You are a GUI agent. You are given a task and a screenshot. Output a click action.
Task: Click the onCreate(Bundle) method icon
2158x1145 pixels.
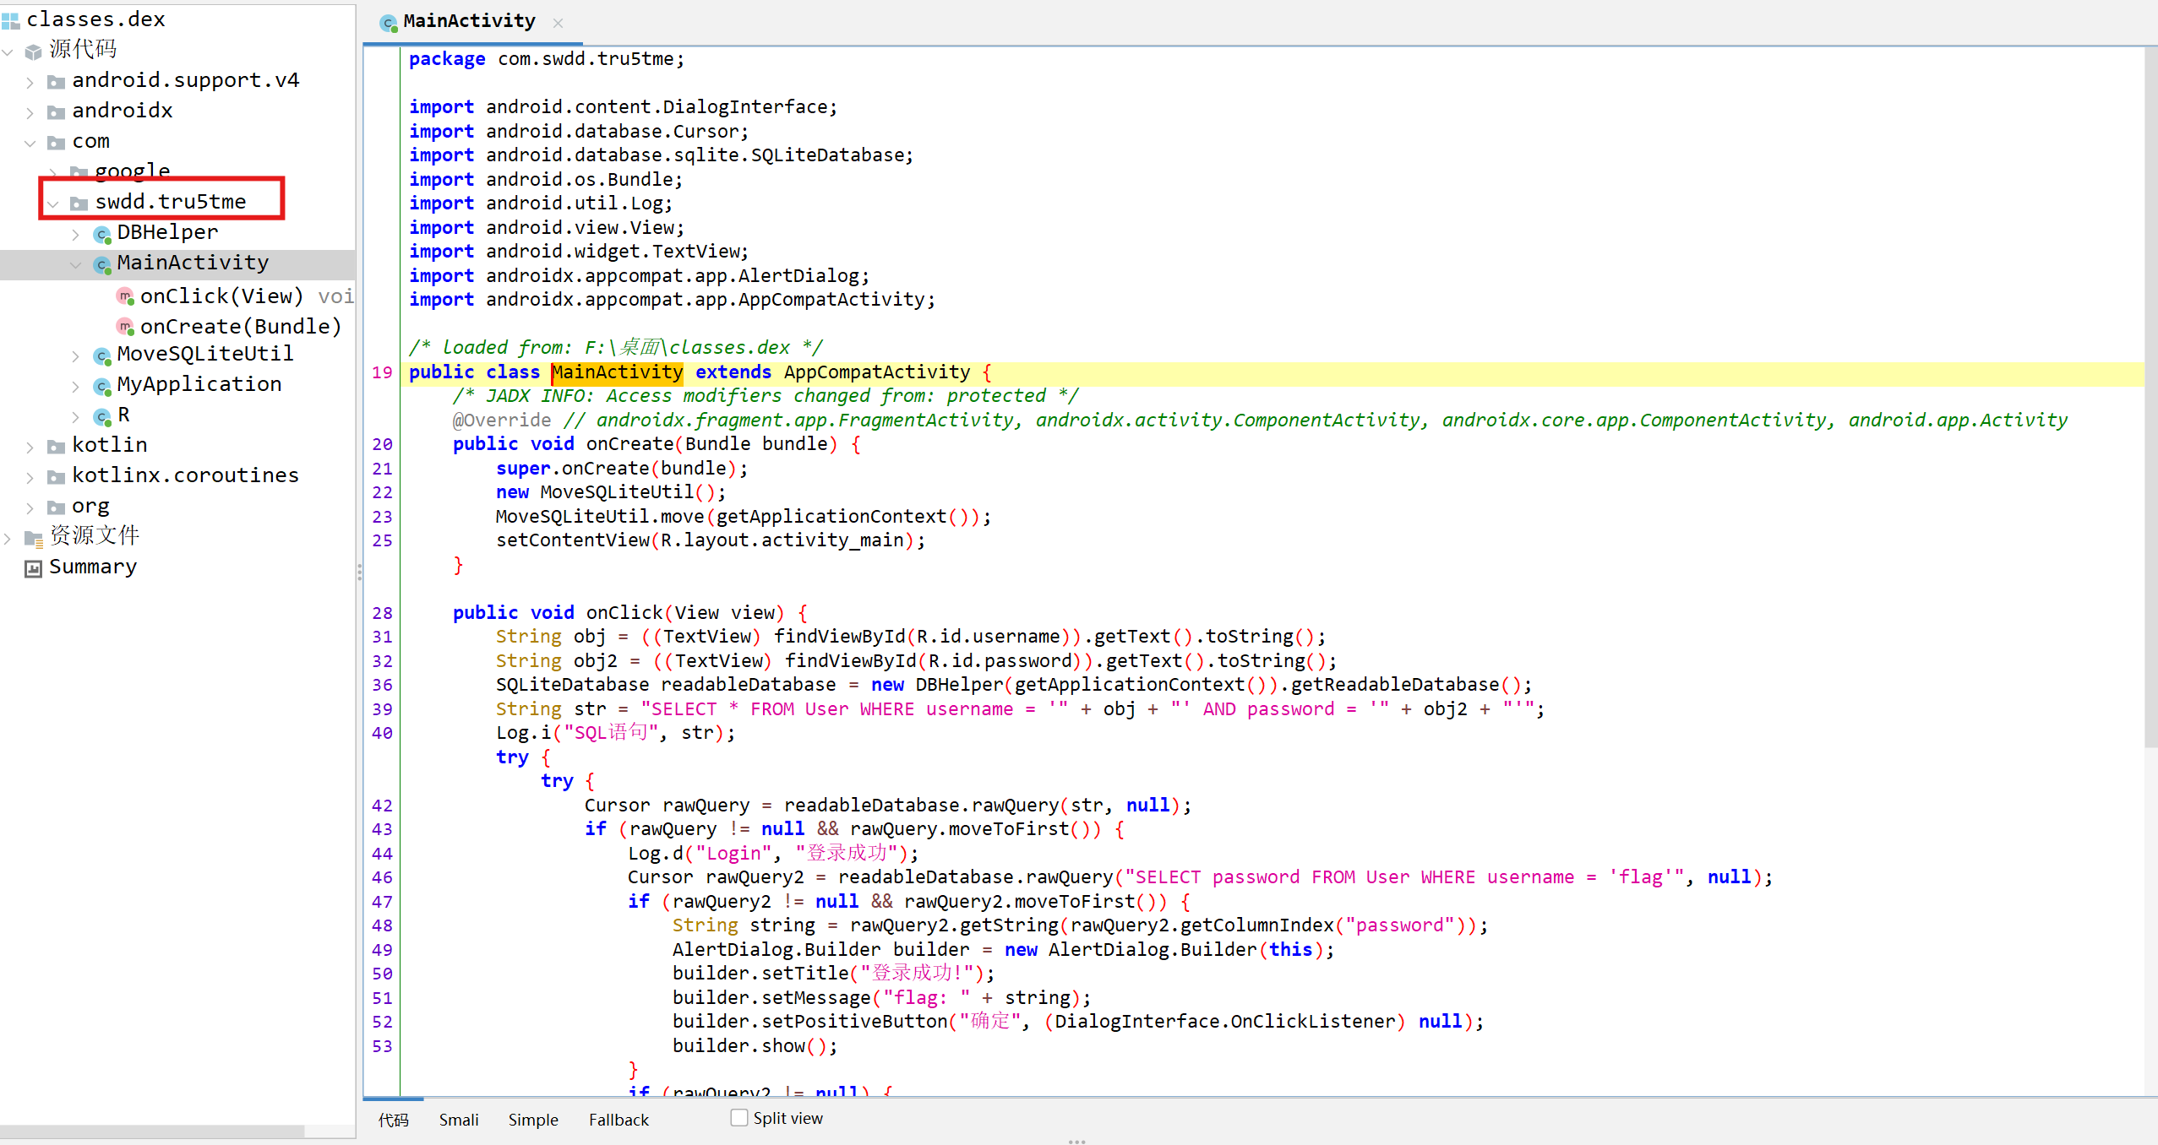click(x=125, y=326)
